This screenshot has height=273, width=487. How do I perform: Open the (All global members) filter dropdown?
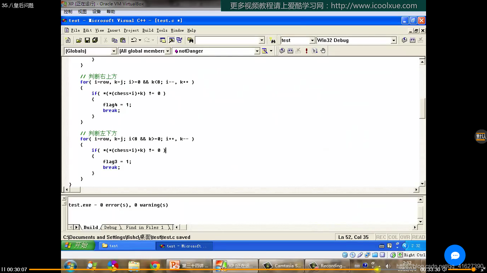tap(168, 51)
